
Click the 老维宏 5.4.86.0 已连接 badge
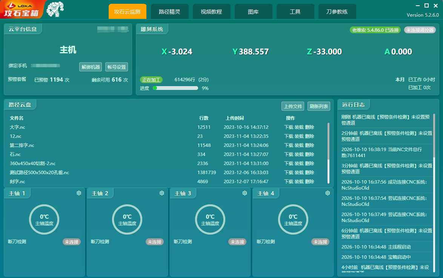click(x=375, y=30)
